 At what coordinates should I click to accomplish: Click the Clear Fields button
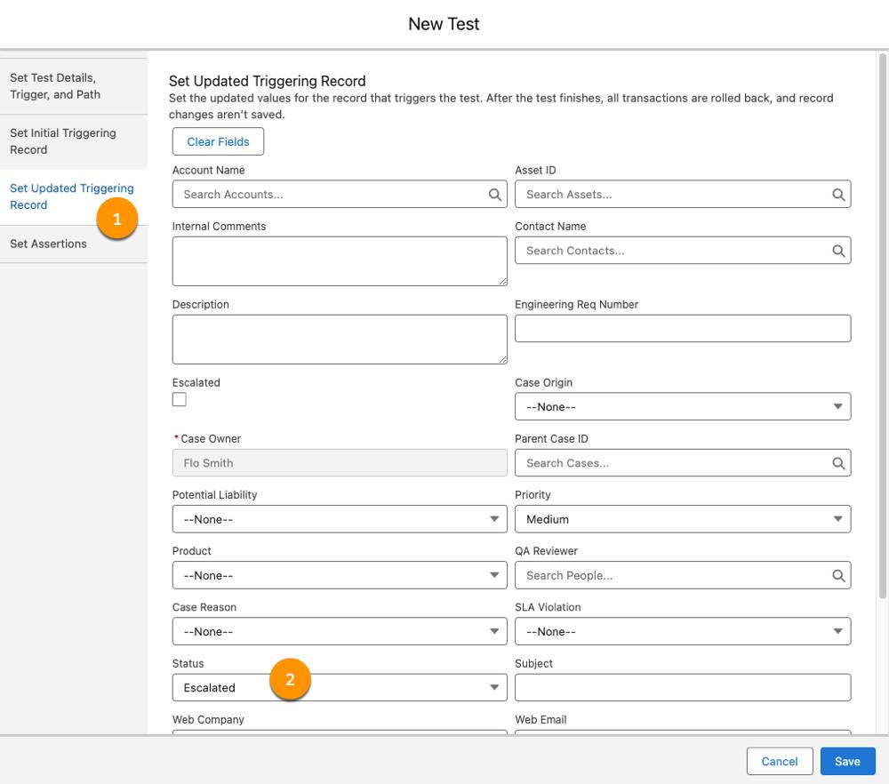point(219,141)
